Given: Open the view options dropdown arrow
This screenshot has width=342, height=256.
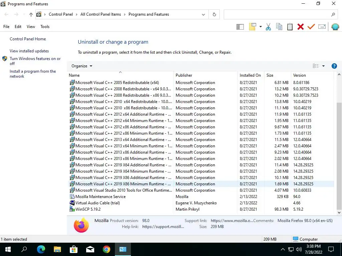Looking at the screenshot, I should click(x=323, y=66).
